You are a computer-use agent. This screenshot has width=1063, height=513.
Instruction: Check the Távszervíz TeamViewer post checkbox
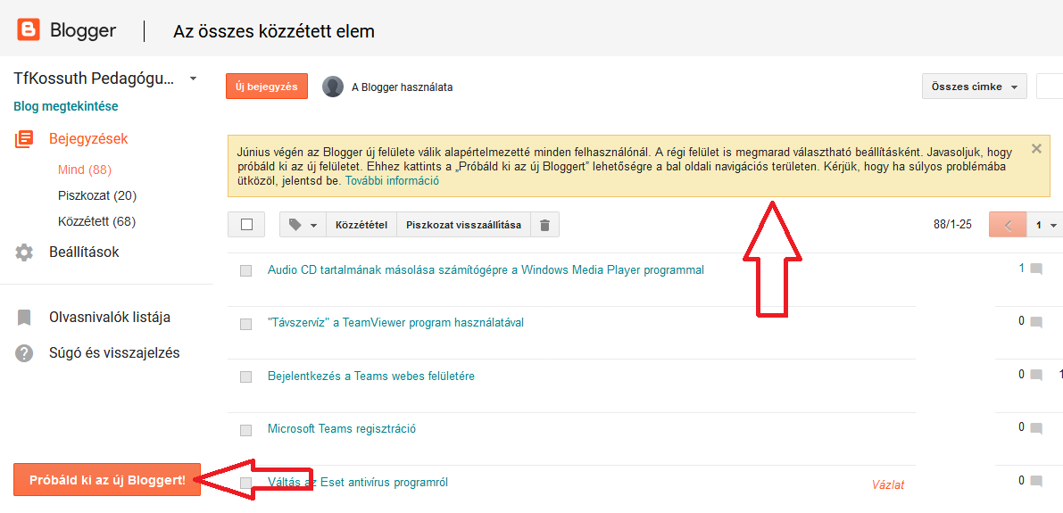tap(246, 324)
